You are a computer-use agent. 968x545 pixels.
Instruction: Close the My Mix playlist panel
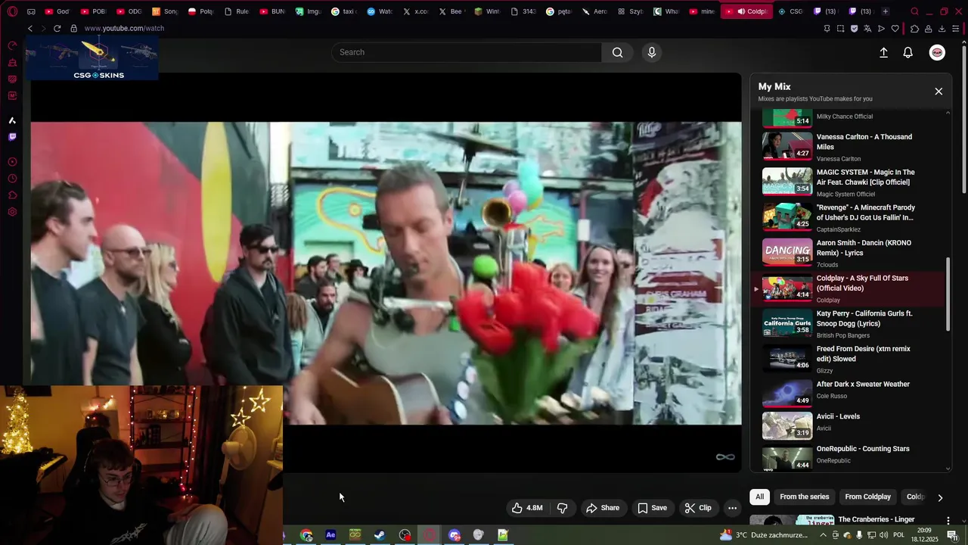click(x=939, y=91)
